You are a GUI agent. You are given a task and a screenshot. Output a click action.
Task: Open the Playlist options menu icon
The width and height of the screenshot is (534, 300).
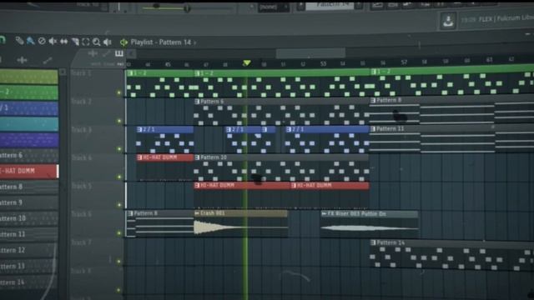[123, 42]
